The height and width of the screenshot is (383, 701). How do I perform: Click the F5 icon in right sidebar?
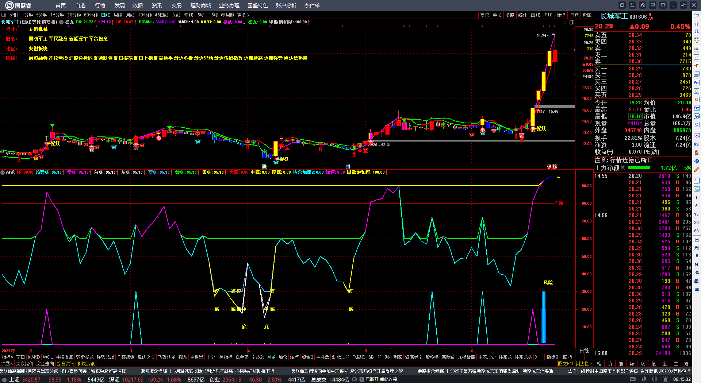pyautogui.click(x=697, y=181)
